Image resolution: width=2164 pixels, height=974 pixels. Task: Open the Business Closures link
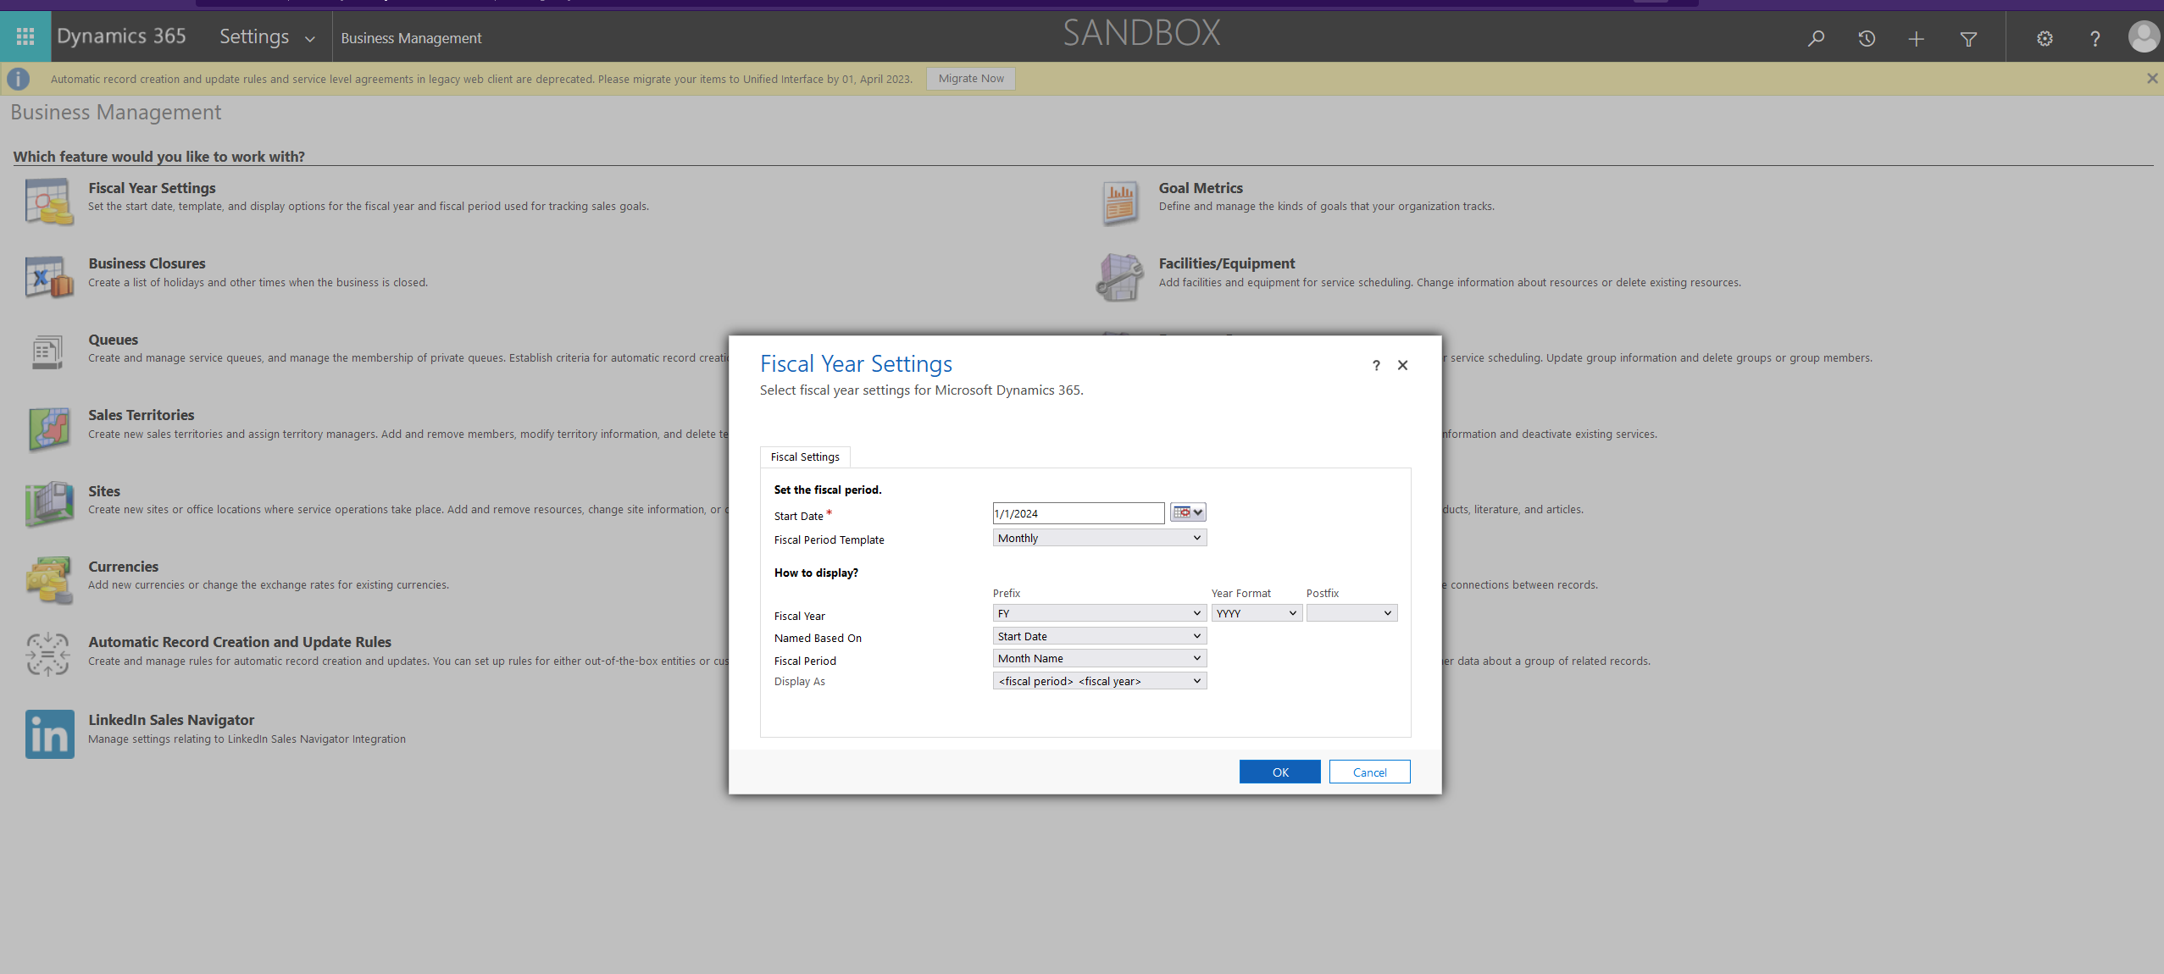click(147, 263)
